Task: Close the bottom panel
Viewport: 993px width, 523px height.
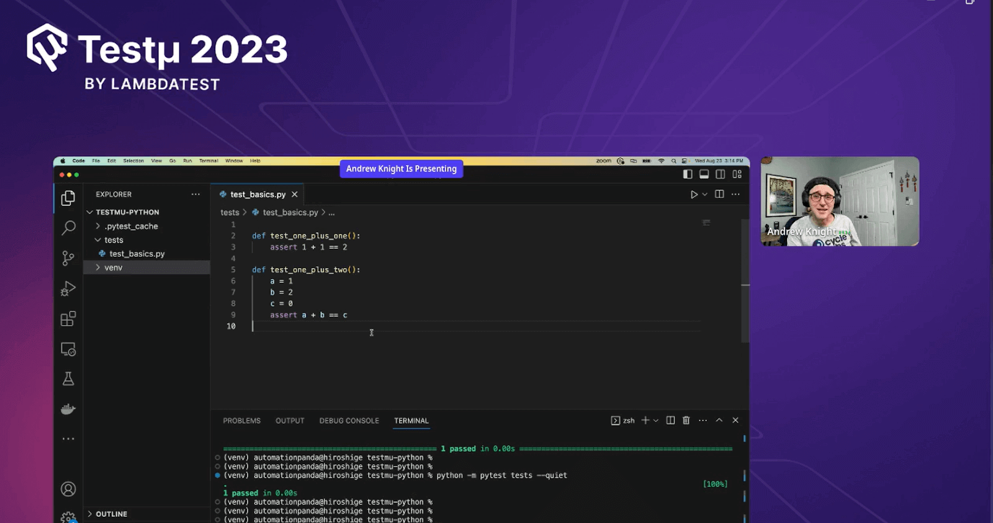Action: coord(735,420)
